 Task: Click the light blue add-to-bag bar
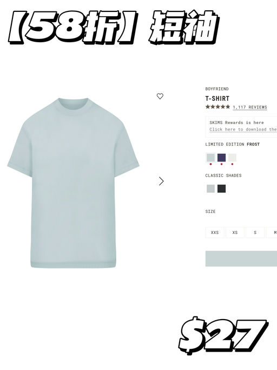[241, 258]
